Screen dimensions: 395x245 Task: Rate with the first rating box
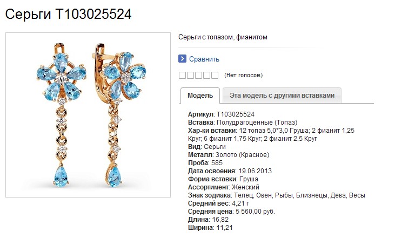[x=182, y=75]
